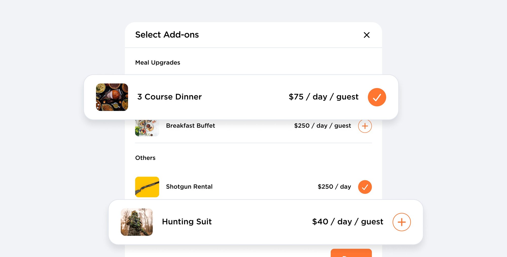The height and width of the screenshot is (257, 507).
Task: Select the Breakfast Buffet label
Action: (x=190, y=126)
